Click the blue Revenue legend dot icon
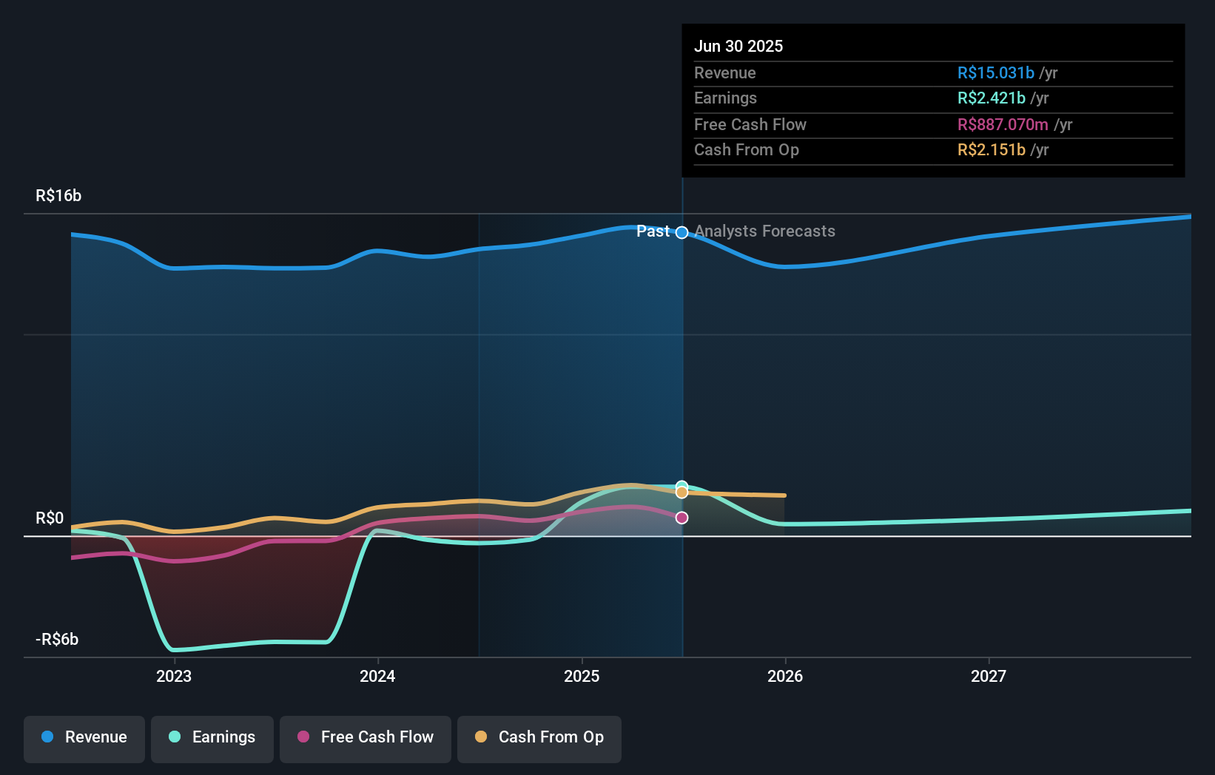 point(47,737)
